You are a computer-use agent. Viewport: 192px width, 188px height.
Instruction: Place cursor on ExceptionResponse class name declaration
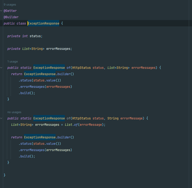43,23
